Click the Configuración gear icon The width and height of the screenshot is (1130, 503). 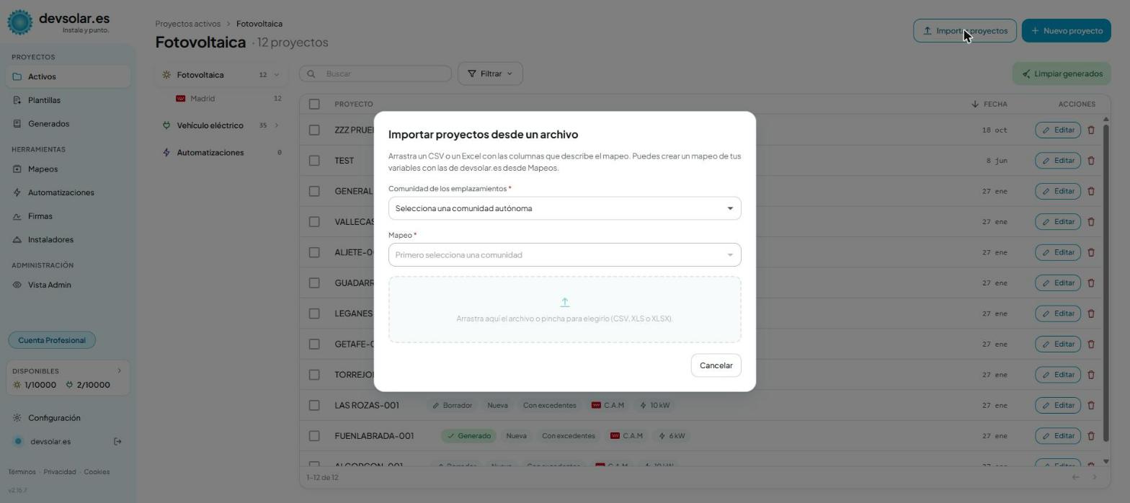(x=17, y=418)
